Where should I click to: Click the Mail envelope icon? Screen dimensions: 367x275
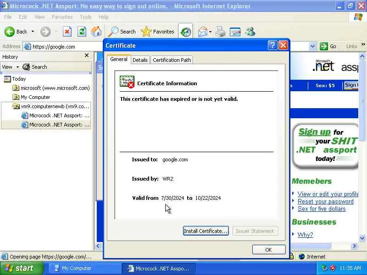point(203,32)
